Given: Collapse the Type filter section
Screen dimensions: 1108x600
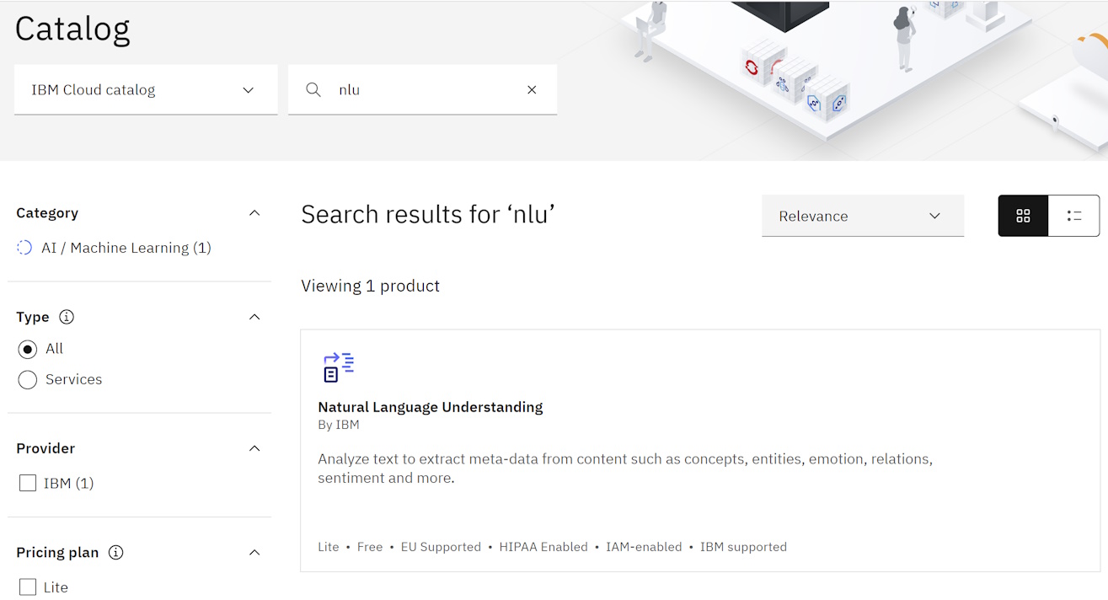Looking at the screenshot, I should click(254, 317).
